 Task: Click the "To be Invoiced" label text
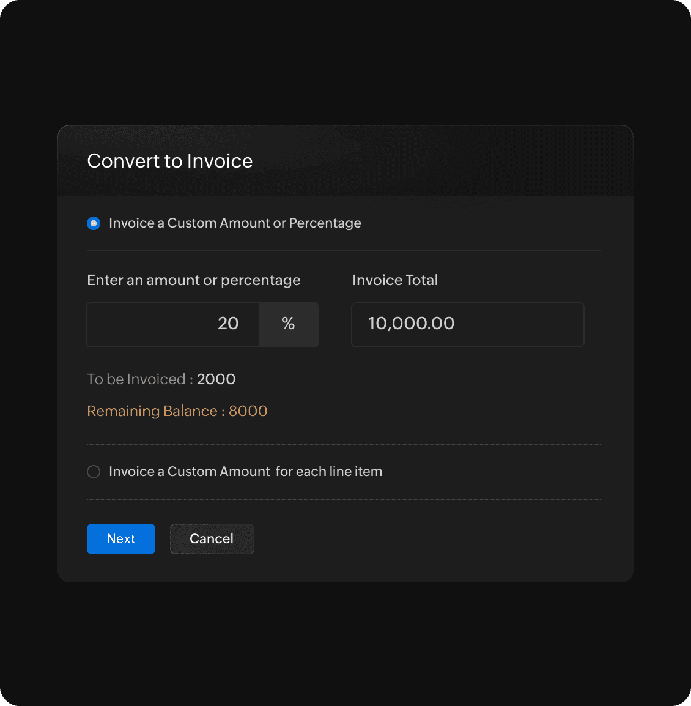pos(136,379)
